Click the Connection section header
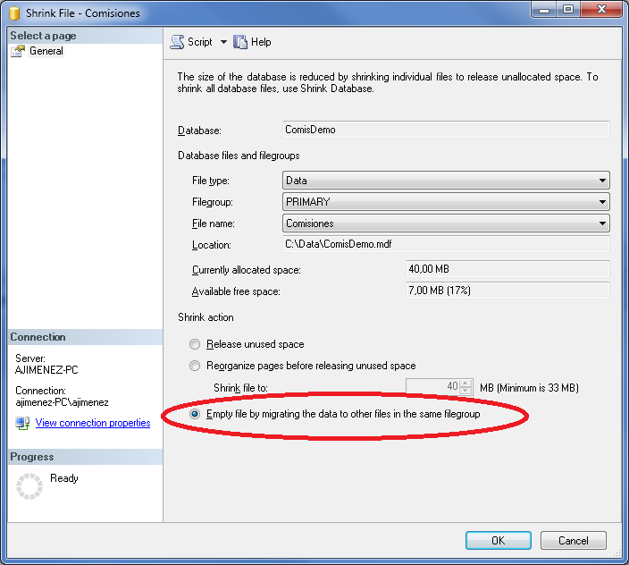Screen dimensions: 629x565 (85, 337)
